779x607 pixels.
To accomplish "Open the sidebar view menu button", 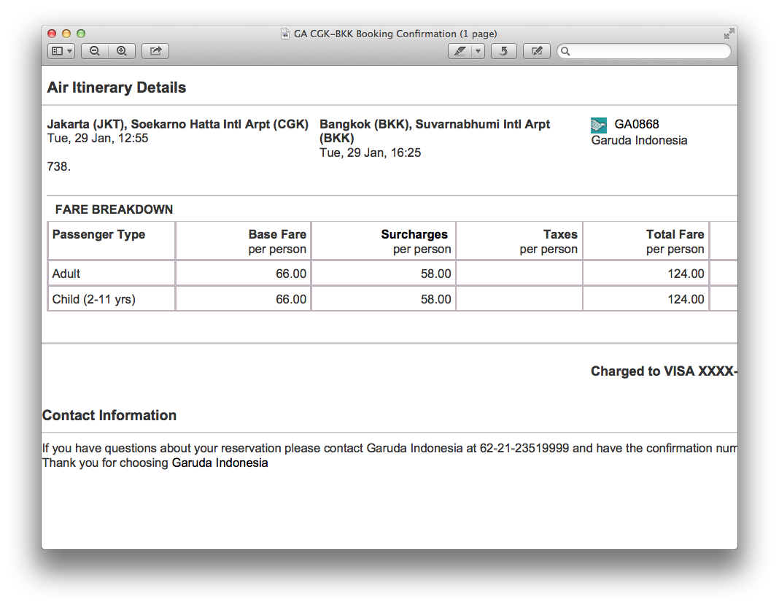I will (61, 51).
